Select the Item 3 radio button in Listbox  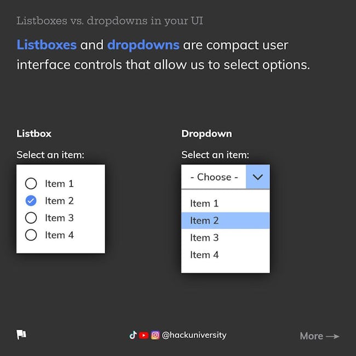(x=31, y=218)
